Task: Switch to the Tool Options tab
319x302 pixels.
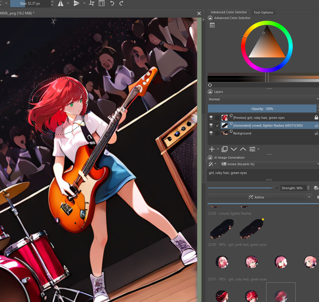Action: (263, 12)
